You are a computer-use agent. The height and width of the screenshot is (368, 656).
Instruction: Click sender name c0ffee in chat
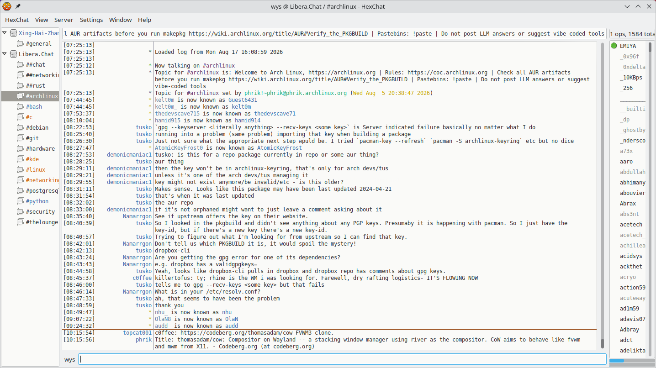click(142, 278)
